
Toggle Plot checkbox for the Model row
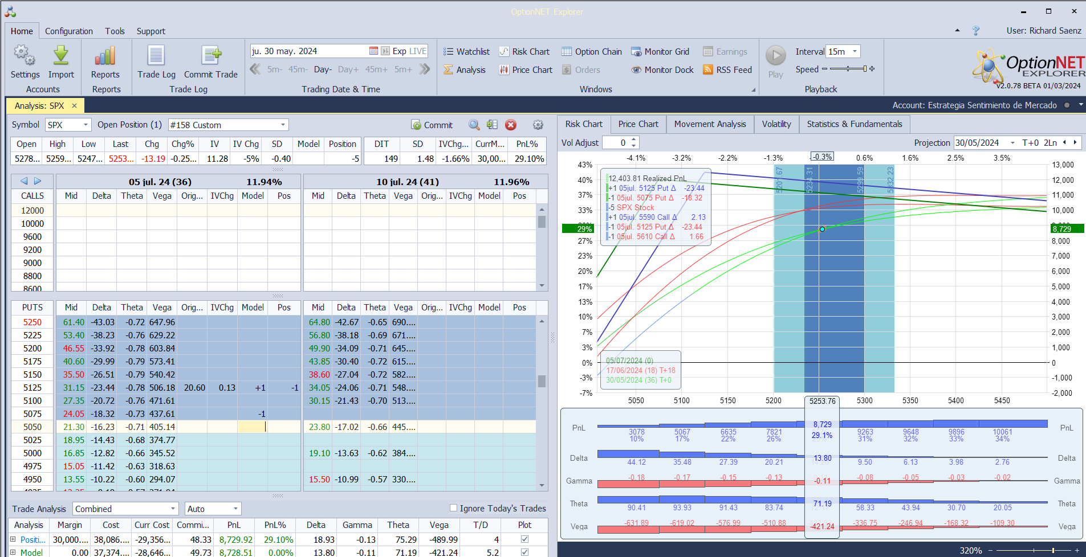[x=524, y=552]
